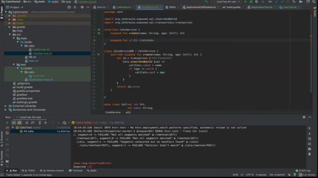Select the CatsTest.All cats run tab
The width and height of the screenshot is (318, 178).
[x=30, y=117]
